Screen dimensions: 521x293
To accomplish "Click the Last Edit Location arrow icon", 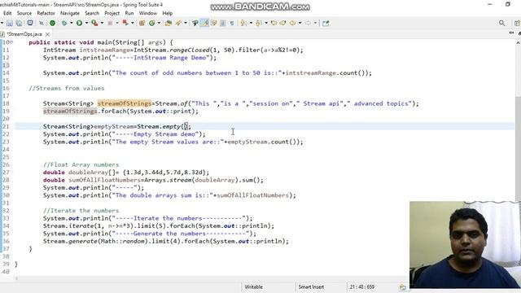I will 274,23.
